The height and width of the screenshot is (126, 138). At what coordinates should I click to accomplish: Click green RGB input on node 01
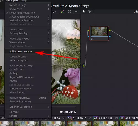[88, 30]
